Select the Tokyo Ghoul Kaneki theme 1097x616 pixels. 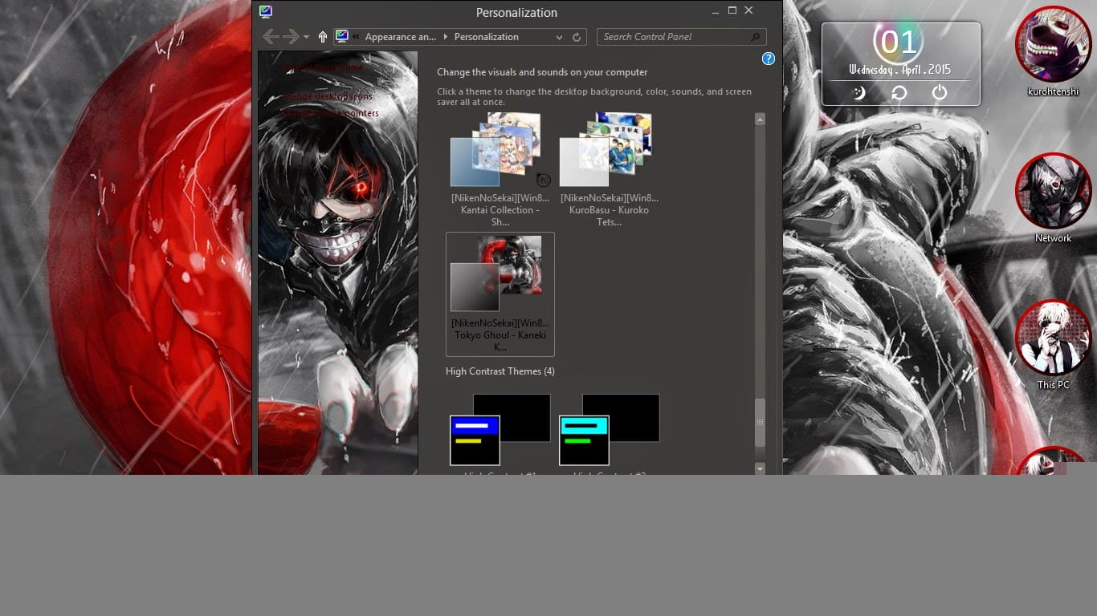tap(500, 294)
